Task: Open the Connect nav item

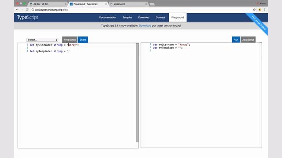Action: [160, 18]
